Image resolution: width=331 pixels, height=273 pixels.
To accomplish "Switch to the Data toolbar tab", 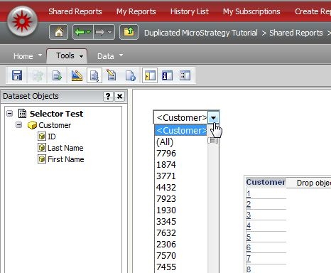I will click(106, 56).
